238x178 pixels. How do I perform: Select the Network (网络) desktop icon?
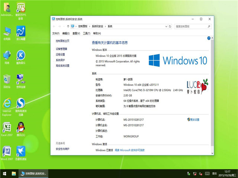7,57
